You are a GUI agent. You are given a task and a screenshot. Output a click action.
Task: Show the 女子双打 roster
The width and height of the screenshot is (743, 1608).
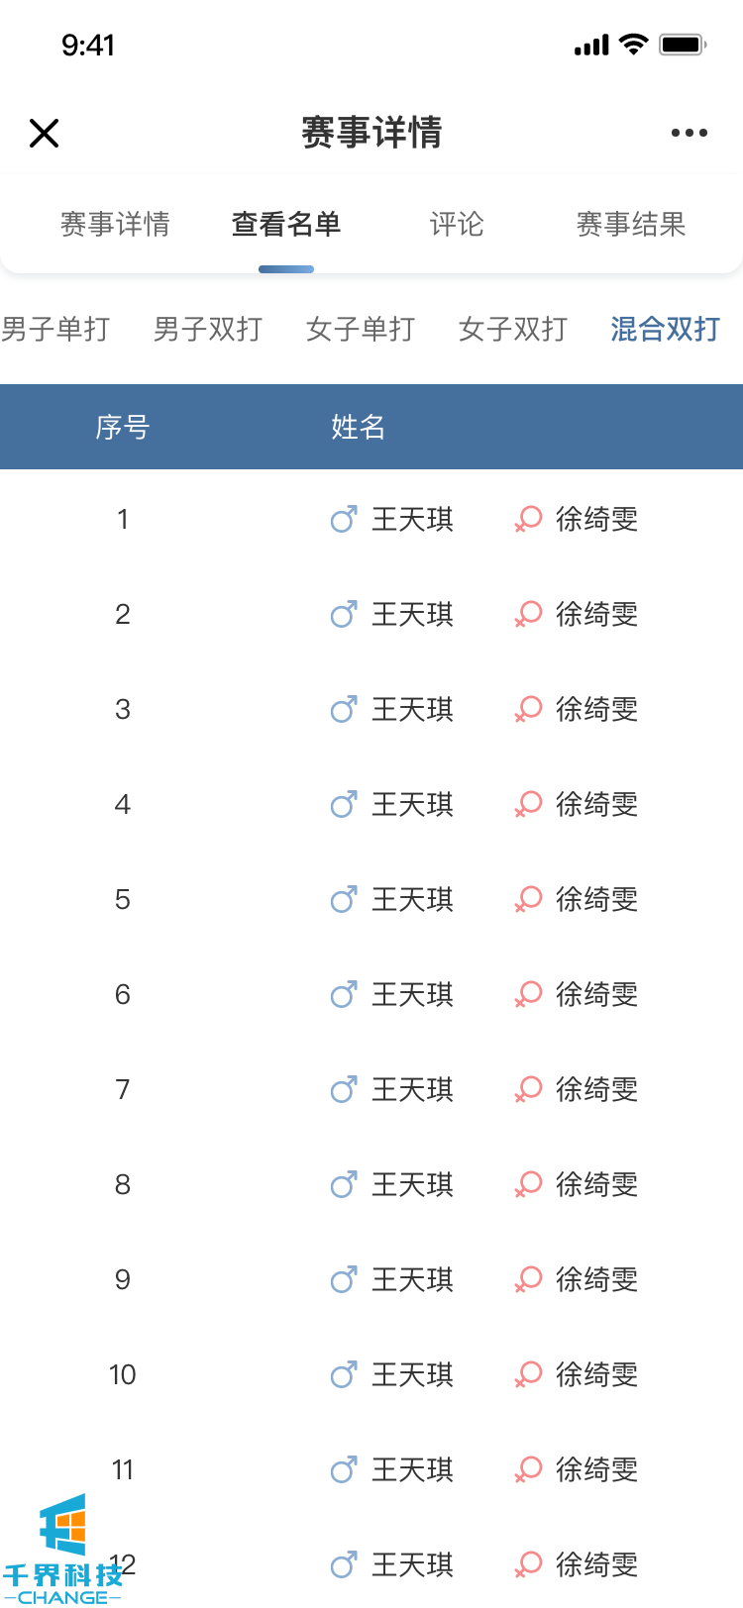coord(513,330)
